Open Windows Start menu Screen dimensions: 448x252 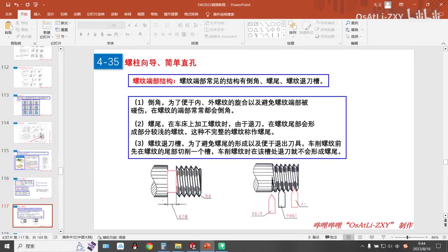point(7,246)
